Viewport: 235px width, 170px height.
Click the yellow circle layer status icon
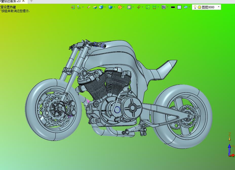[199, 7]
